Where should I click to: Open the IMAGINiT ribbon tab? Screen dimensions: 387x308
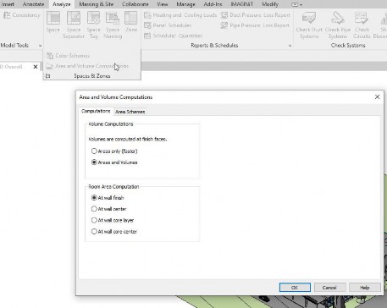pos(242,4)
